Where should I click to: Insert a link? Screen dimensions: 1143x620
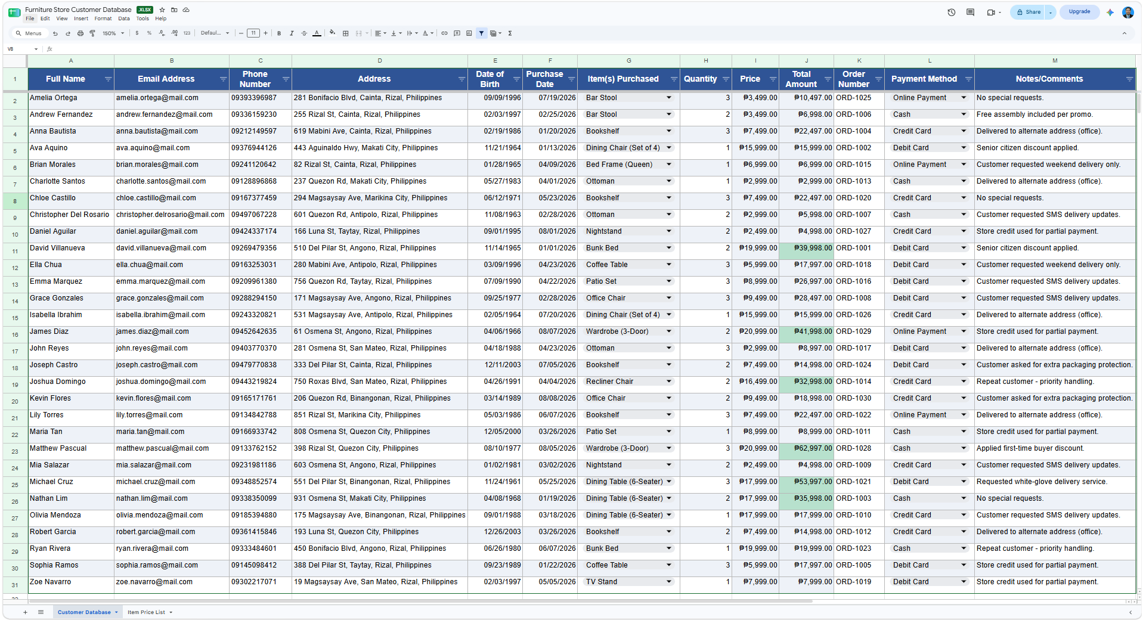point(444,33)
